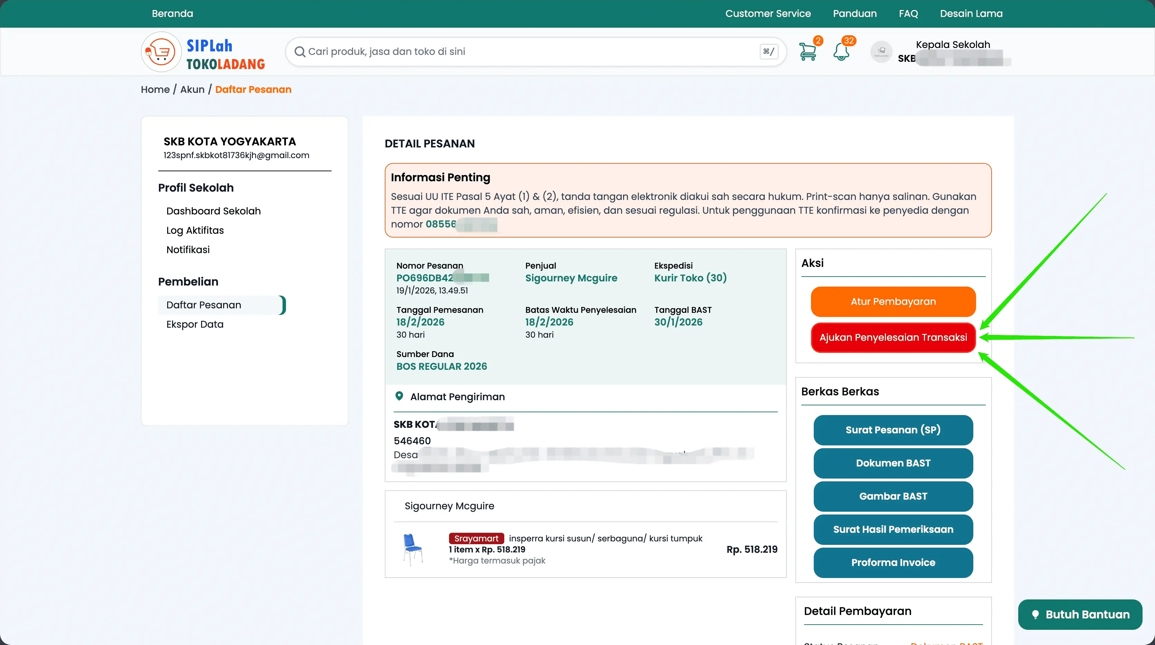Click Kurir Toko (30) expedition value
Viewport: 1155px width, 645px height.
point(690,278)
